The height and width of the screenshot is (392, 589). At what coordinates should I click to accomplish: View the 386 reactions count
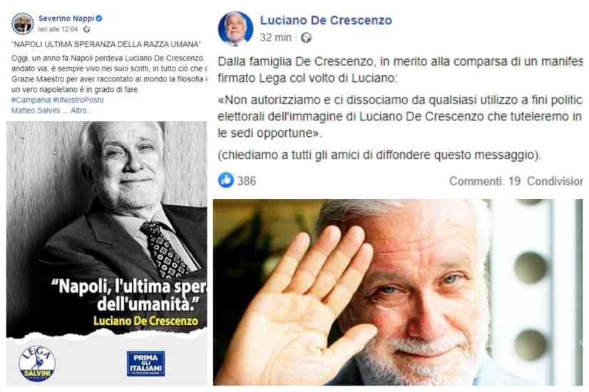point(247,181)
